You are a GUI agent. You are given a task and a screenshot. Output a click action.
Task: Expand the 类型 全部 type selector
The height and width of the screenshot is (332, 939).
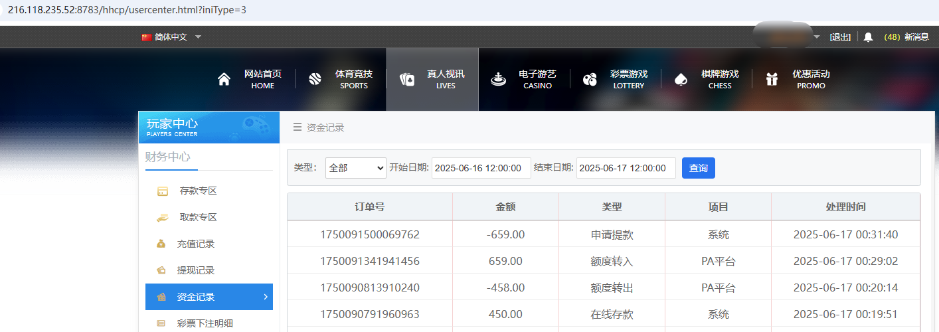(355, 168)
